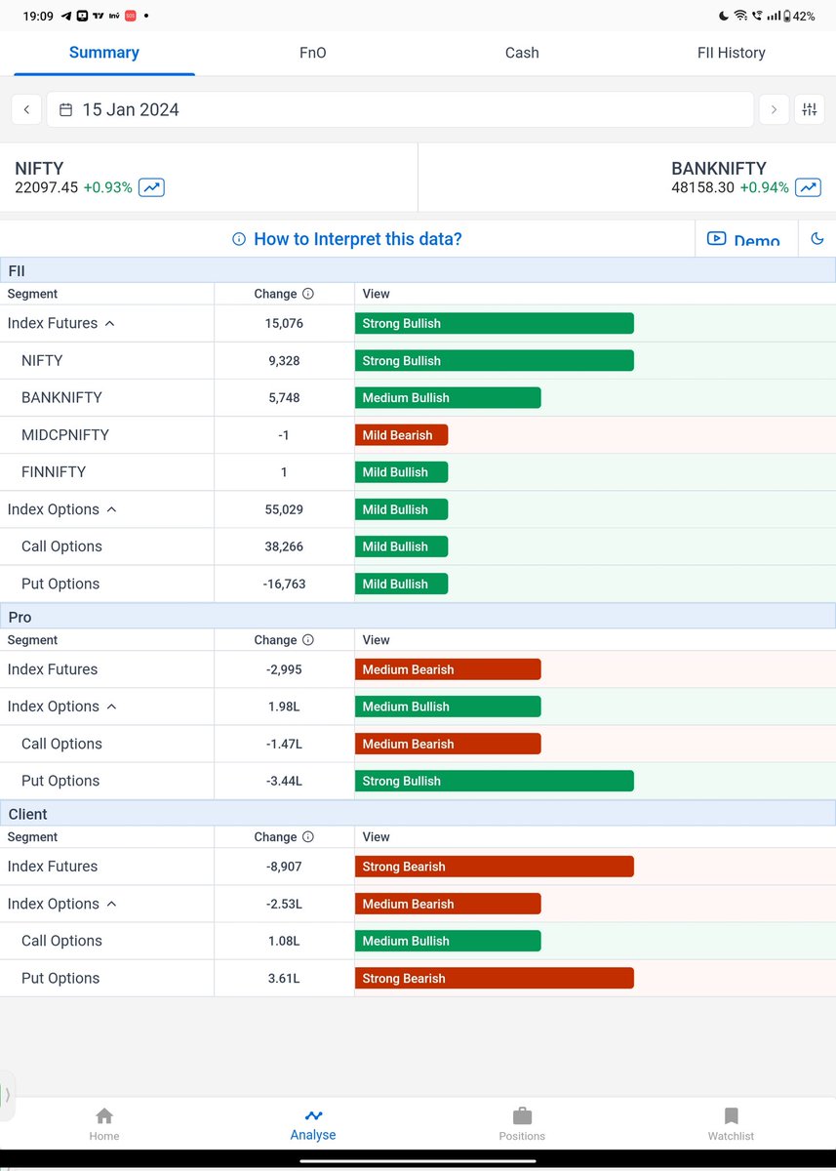Open the 15 Jan 2024 date picker
This screenshot has height=1171, width=836.
tap(400, 109)
